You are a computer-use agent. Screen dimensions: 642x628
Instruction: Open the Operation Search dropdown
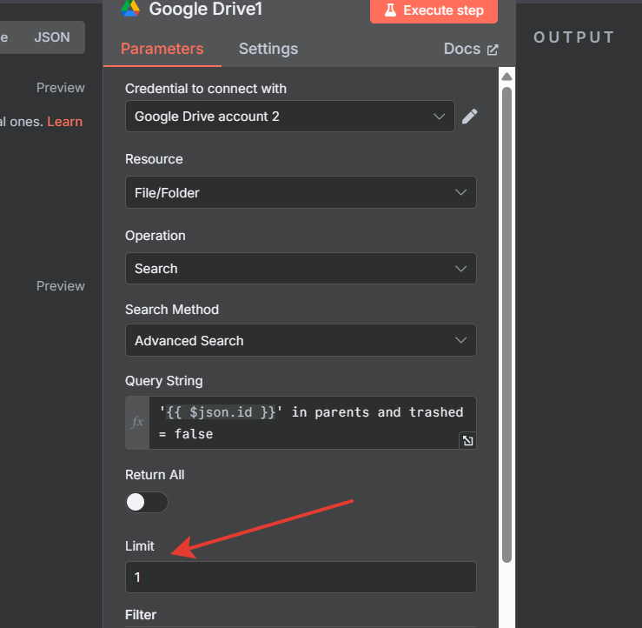click(301, 269)
